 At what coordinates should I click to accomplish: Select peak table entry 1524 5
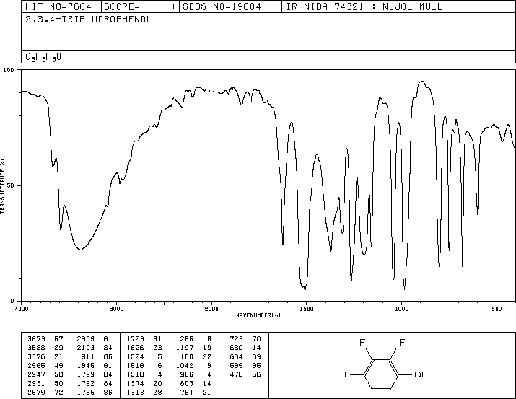[x=144, y=356]
